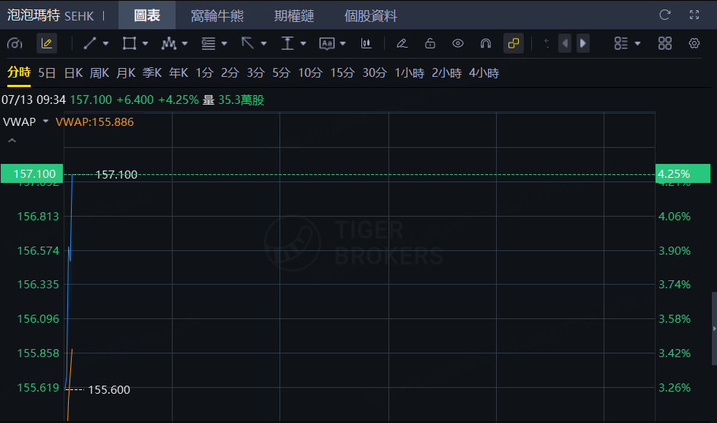
Task: Toggle the lock drawings icon
Action: click(x=430, y=43)
